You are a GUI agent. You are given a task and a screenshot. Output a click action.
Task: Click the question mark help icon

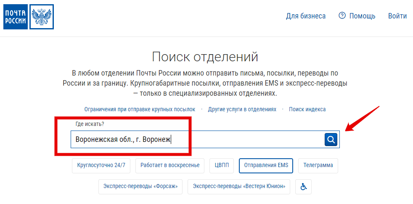pos(342,16)
